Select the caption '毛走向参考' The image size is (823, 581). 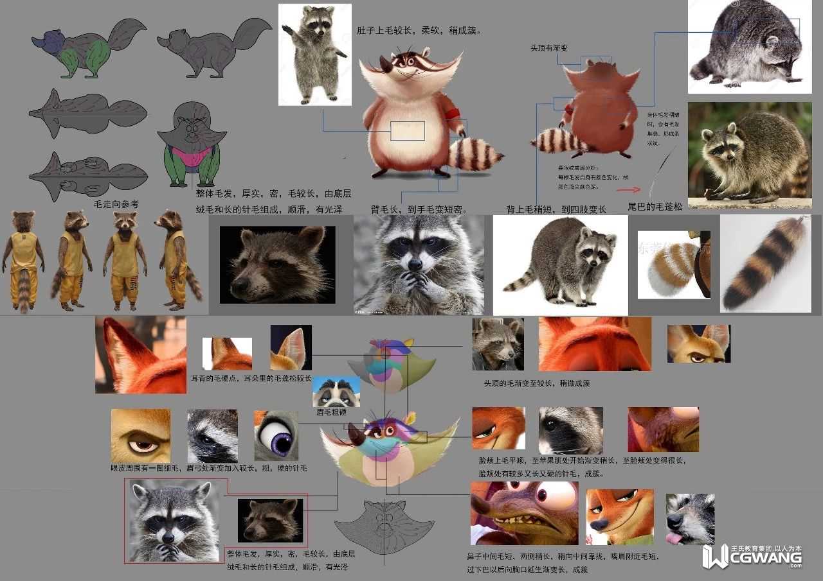116,204
